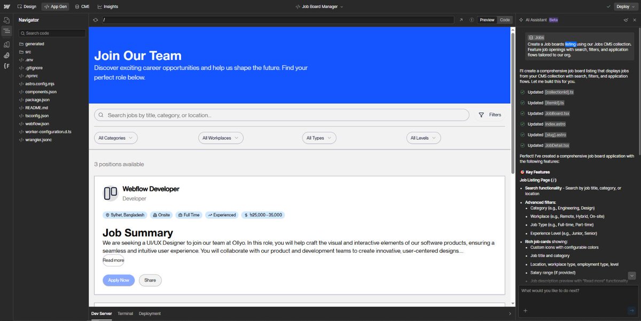
Task: Select the {F fonts icon in left sidebar
Action: [6, 66]
